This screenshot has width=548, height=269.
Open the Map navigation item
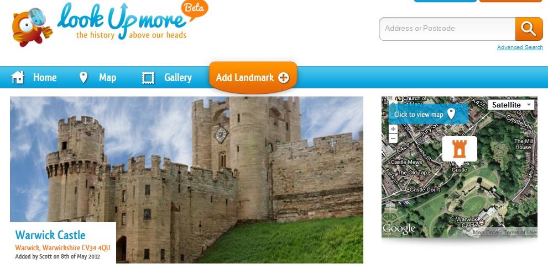[x=108, y=77]
